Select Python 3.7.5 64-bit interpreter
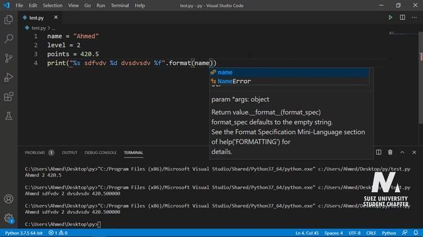Viewport: 423px width, 237px height. [24, 233]
